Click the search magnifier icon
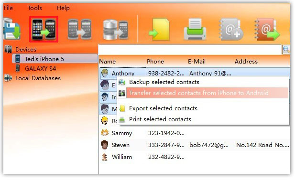The width and height of the screenshot is (295, 180). [286, 50]
